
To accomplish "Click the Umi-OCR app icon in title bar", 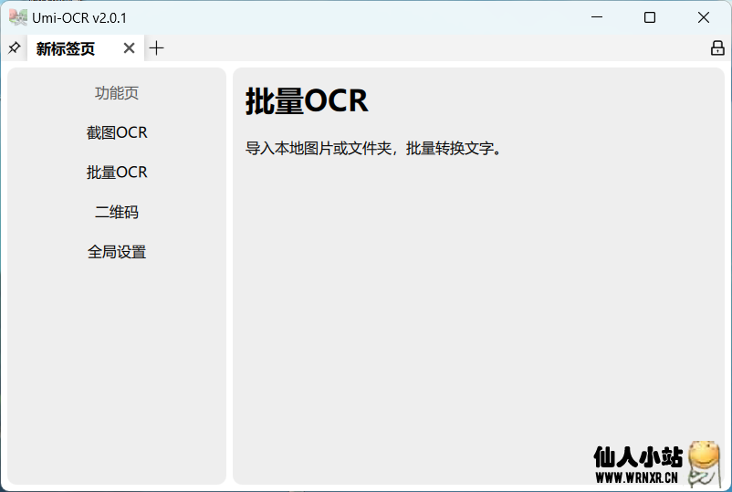I will [x=17, y=17].
